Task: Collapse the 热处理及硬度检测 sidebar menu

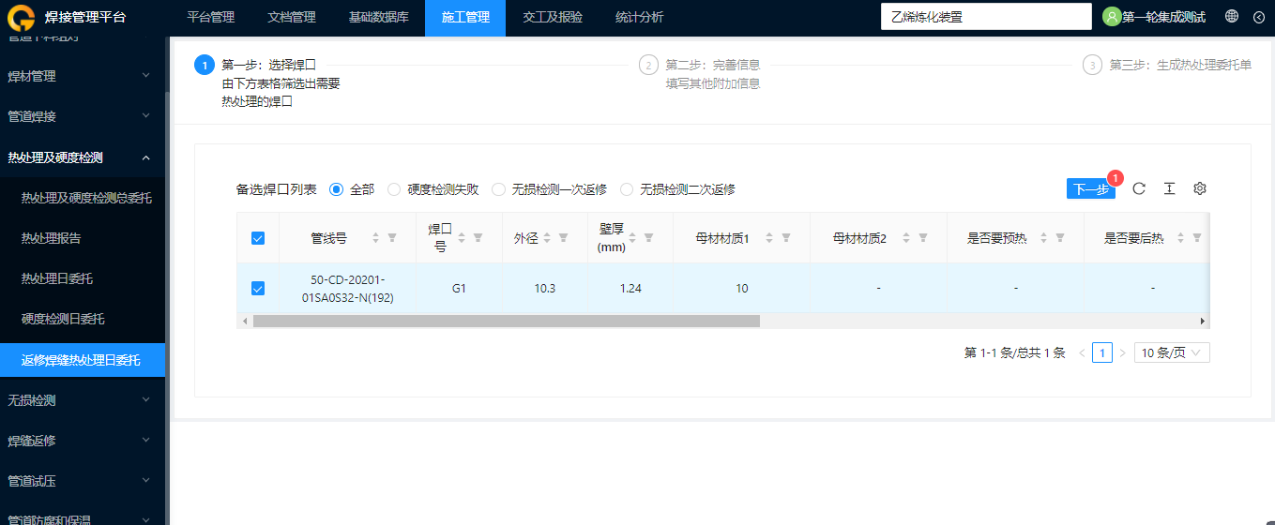Action: [83, 157]
